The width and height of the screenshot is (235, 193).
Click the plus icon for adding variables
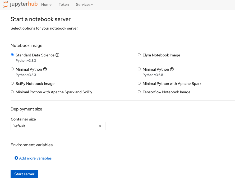click(x=16, y=158)
